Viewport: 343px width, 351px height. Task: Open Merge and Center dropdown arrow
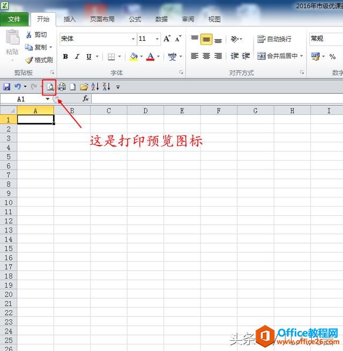coord(302,56)
